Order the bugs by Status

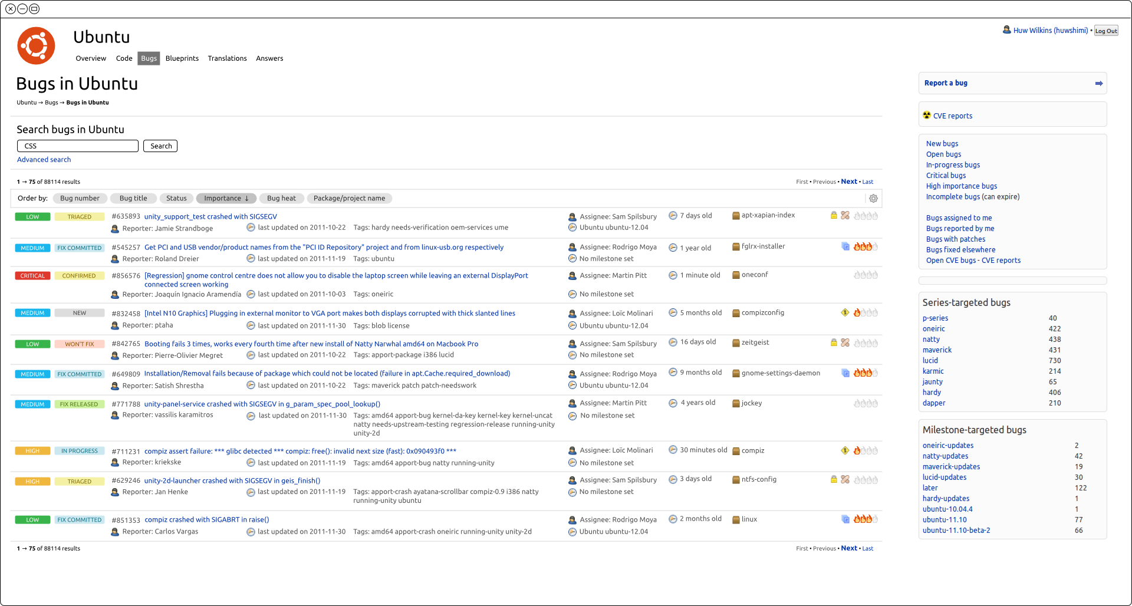click(176, 199)
